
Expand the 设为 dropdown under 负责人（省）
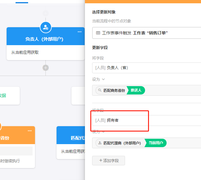click(103, 79)
